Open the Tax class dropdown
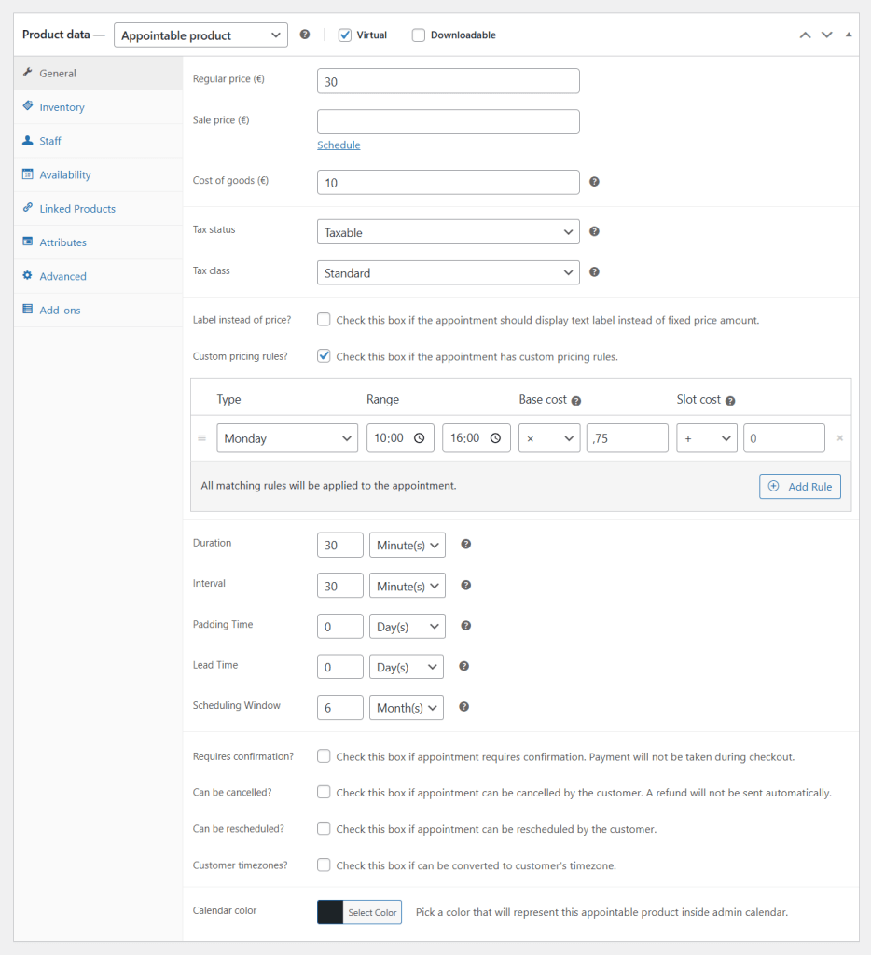Screen dimensions: 871x955 click(x=448, y=272)
